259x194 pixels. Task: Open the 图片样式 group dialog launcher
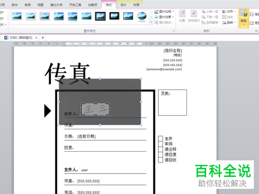(174, 31)
